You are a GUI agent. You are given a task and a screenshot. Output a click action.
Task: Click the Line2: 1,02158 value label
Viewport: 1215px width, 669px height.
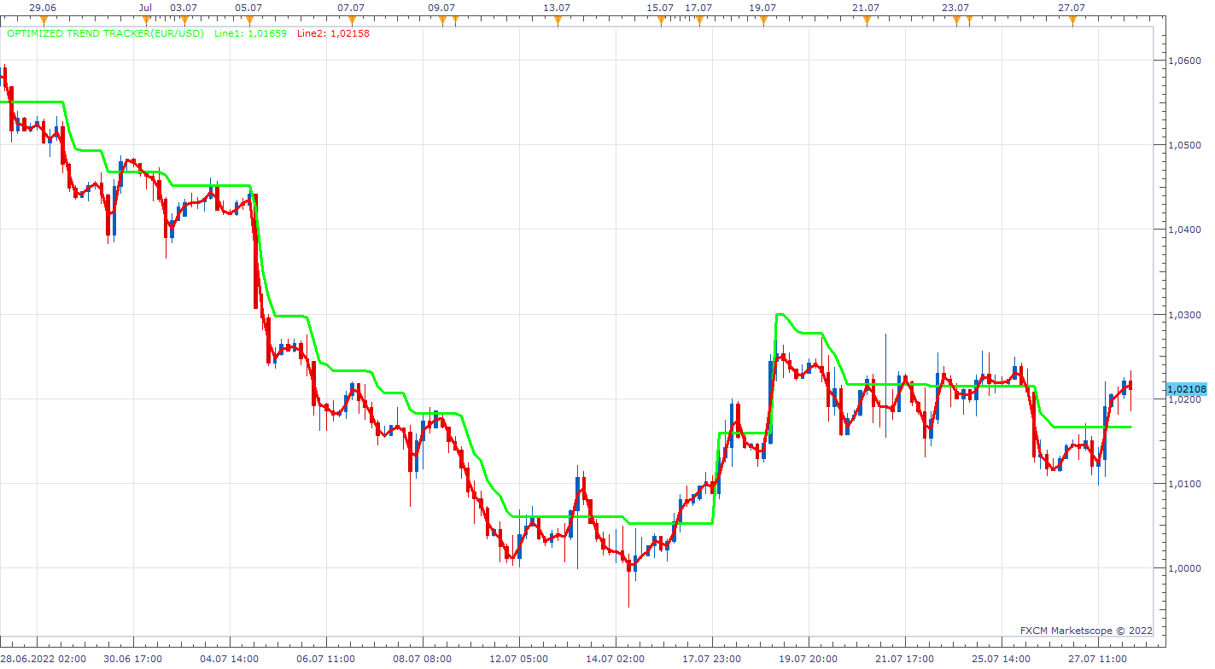coord(333,33)
